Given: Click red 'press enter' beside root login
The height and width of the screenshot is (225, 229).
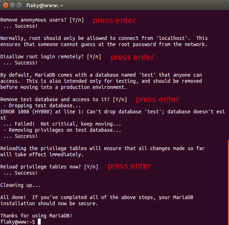Looking at the screenshot, I should coord(132,57).
